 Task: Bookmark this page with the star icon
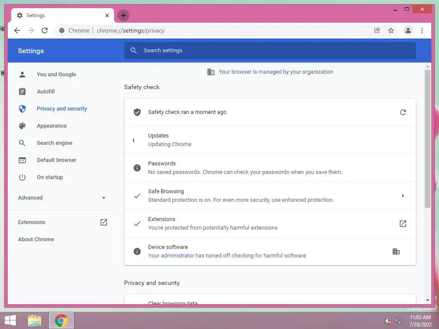click(391, 30)
